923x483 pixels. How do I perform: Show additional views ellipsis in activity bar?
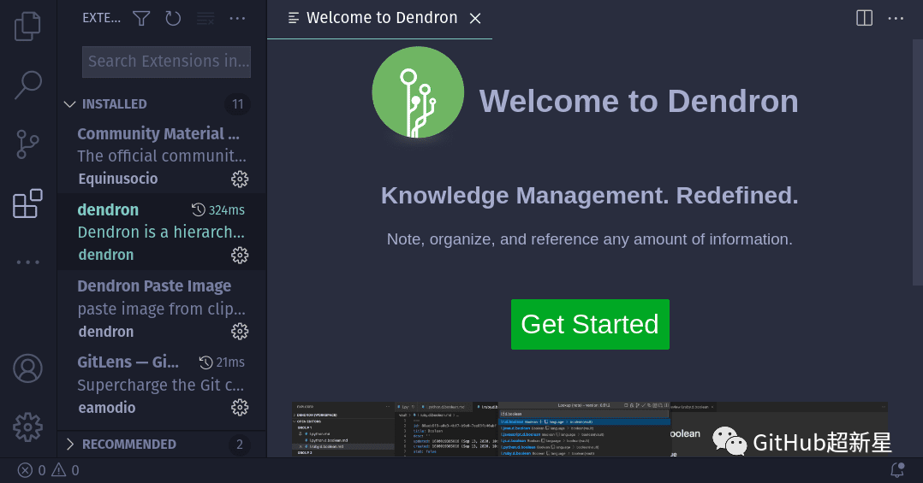[x=27, y=262]
